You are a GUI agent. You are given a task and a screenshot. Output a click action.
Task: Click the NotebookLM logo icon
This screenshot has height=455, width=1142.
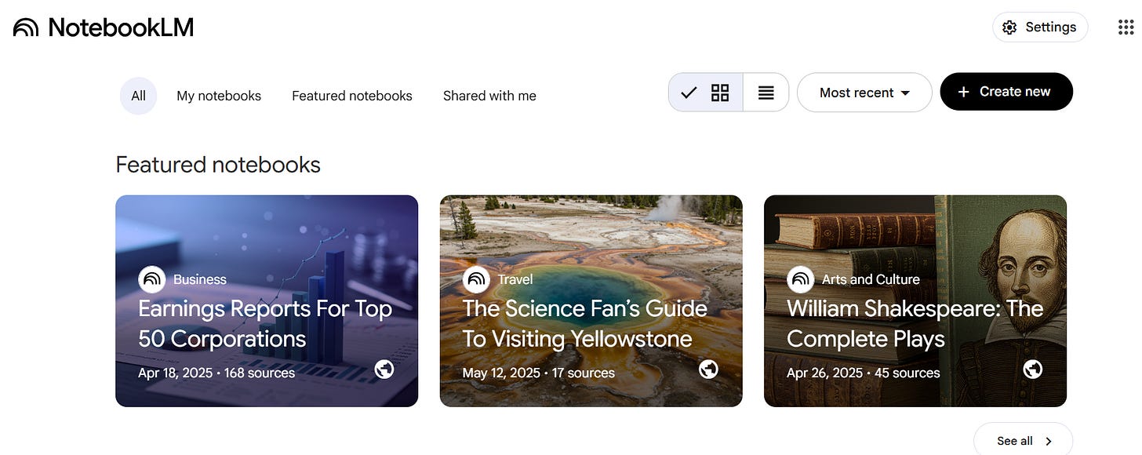click(x=26, y=28)
